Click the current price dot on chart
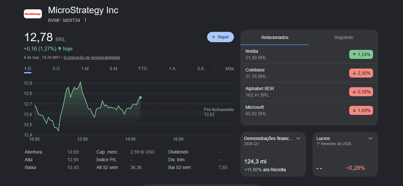 point(140,98)
